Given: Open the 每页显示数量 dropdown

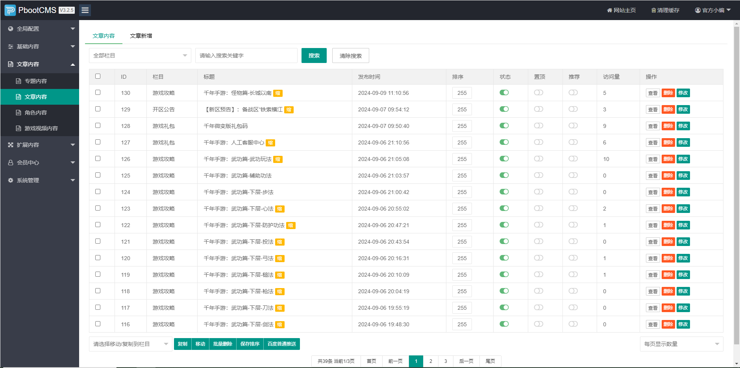Looking at the screenshot, I should click(682, 344).
